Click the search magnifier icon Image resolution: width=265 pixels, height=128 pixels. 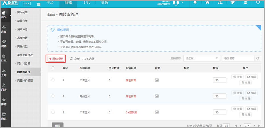258,58
